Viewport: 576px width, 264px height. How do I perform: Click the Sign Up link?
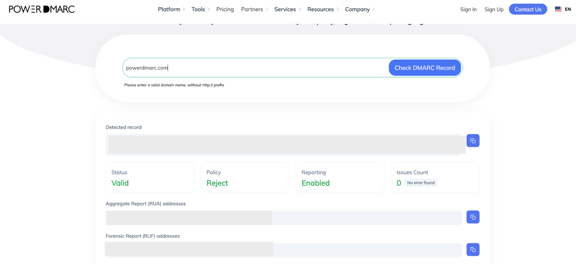(494, 9)
